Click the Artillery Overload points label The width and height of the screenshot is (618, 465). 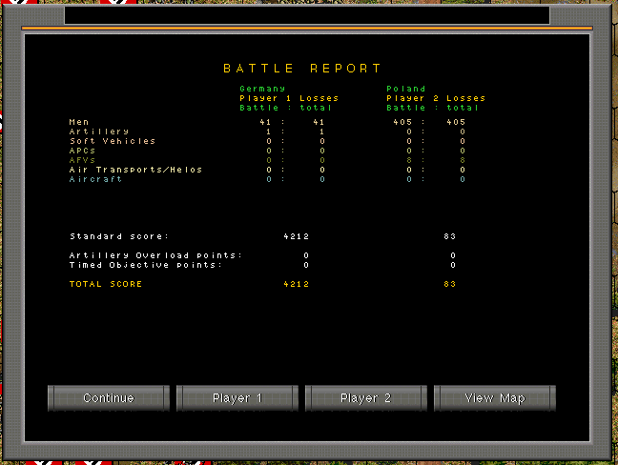point(155,255)
